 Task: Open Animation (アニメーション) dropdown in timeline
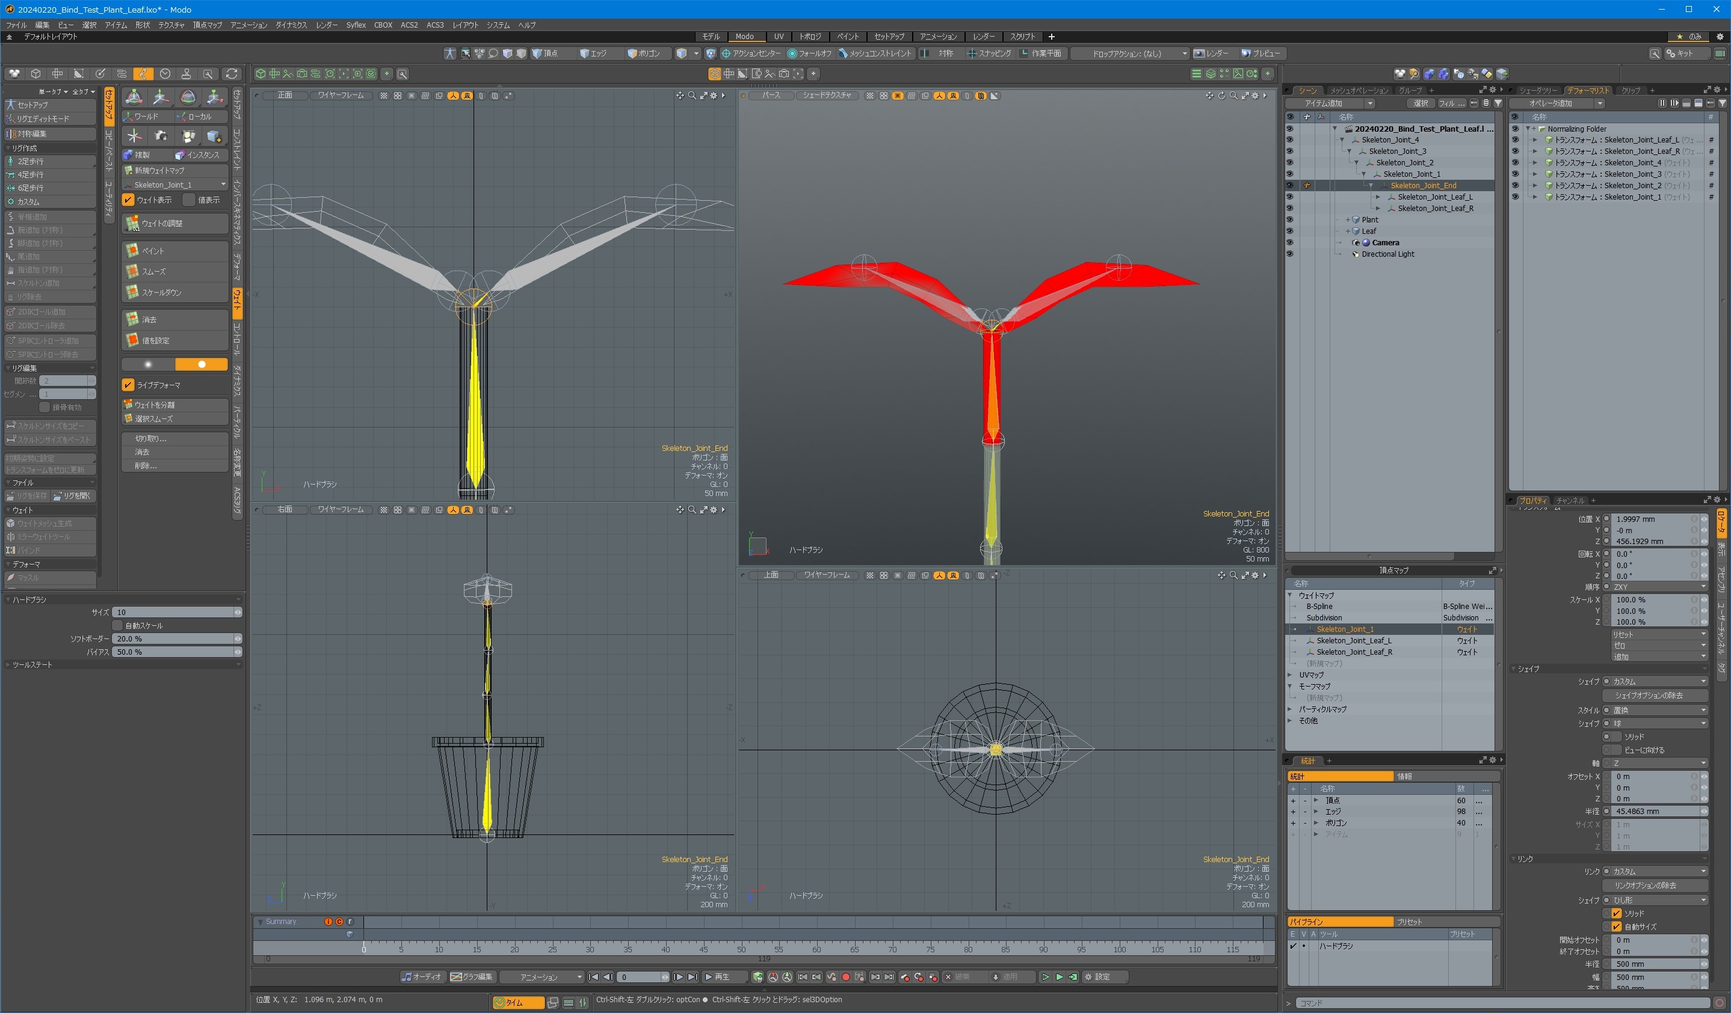click(542, 976)
